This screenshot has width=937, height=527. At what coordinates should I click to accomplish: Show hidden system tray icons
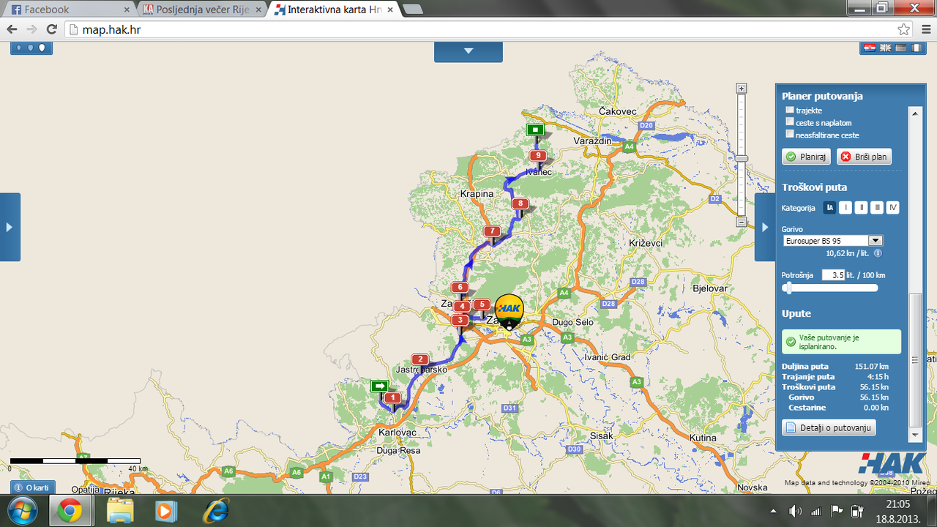coord(774,511)
